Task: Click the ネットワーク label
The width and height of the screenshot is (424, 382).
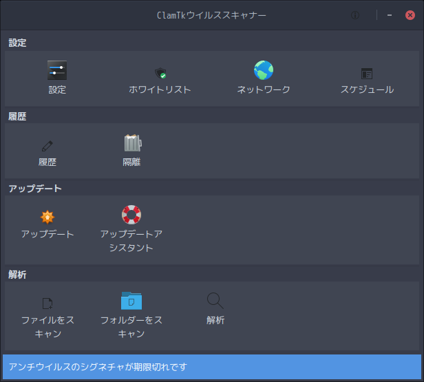Action: click(x=264, y=89)
